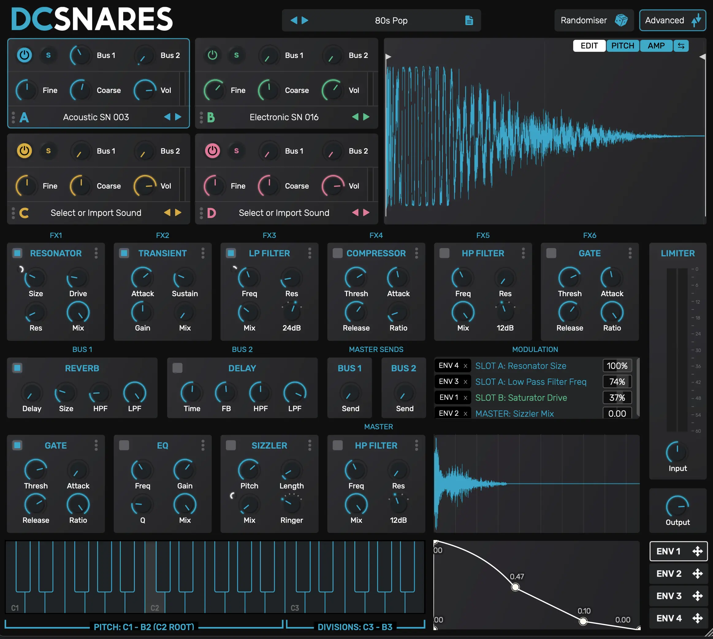The image size is (713, 639).
Task: Previous sound arrow for slot C
Action: [x=167, y=212]
